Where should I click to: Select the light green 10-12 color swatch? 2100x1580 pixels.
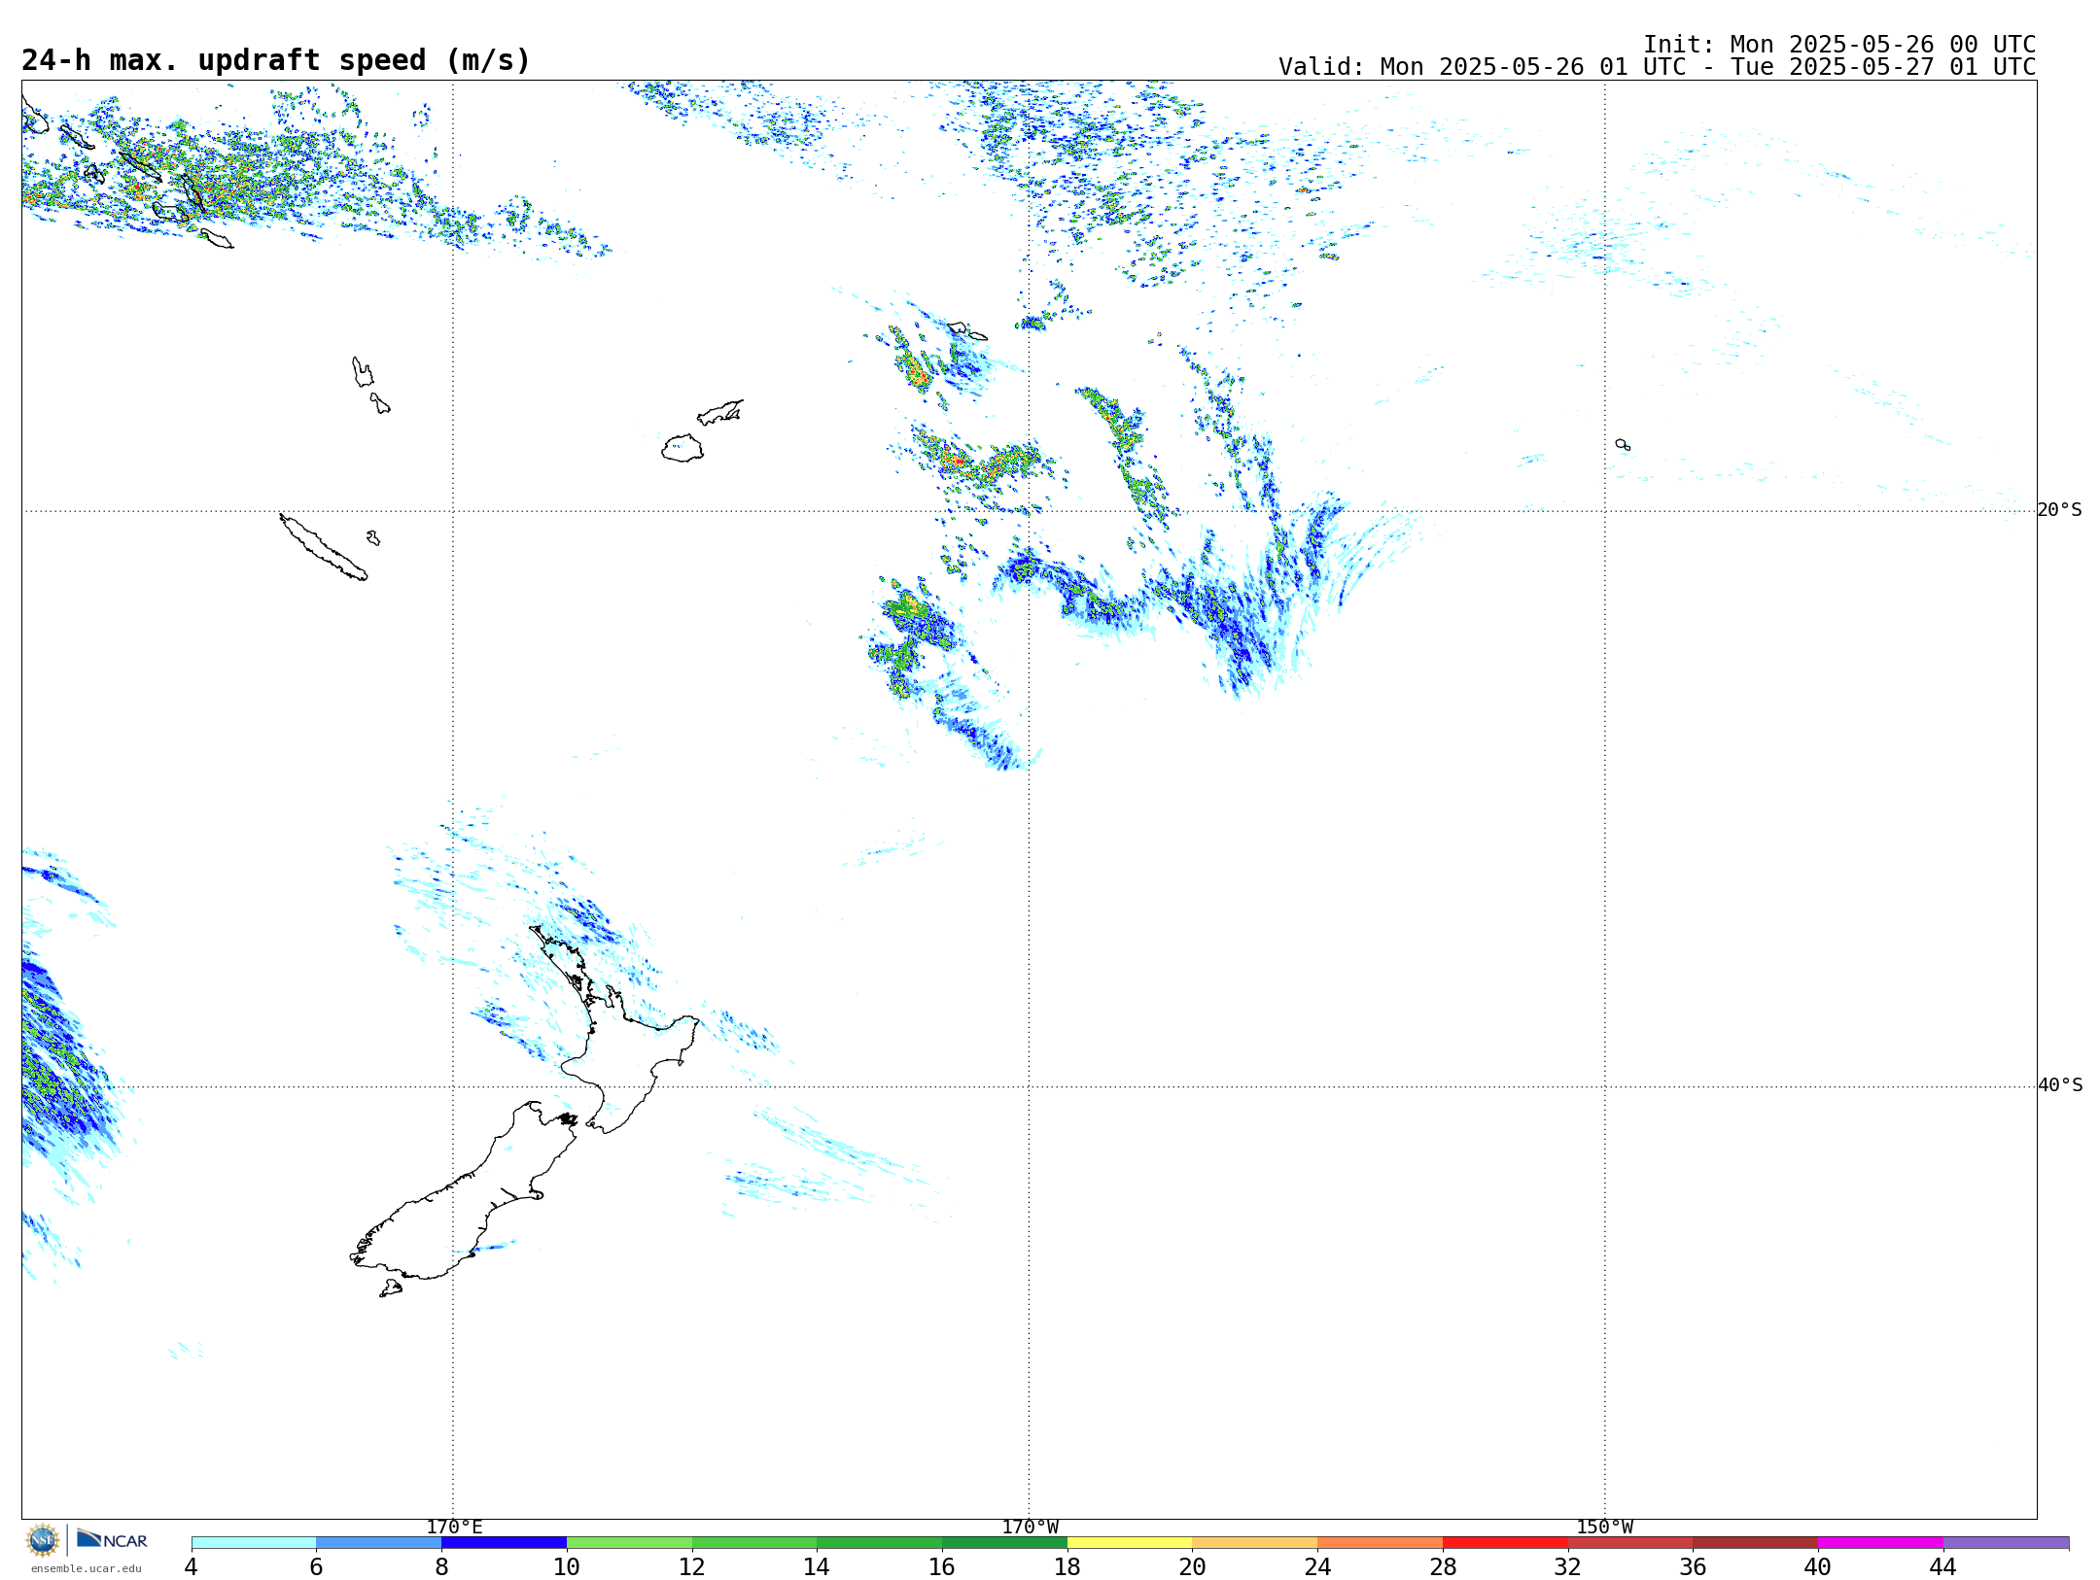coord(629,1543)
